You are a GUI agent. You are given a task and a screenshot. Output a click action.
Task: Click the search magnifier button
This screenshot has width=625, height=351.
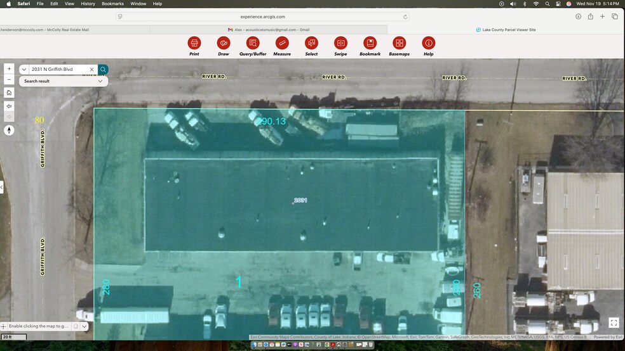coord(103,70)
